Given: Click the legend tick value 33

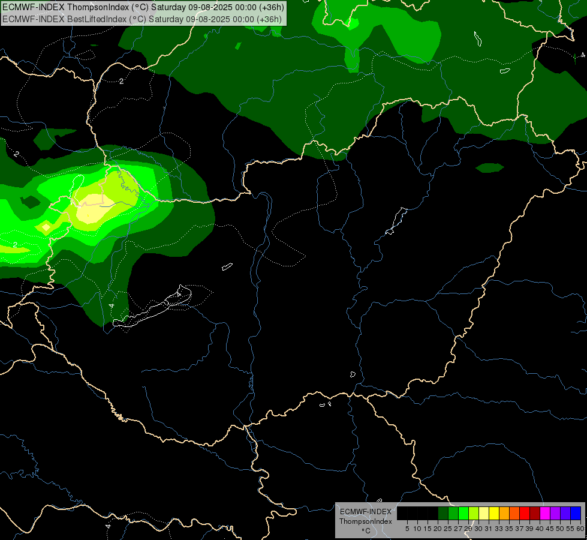Looking at the screenshot, I should (499, 529).
